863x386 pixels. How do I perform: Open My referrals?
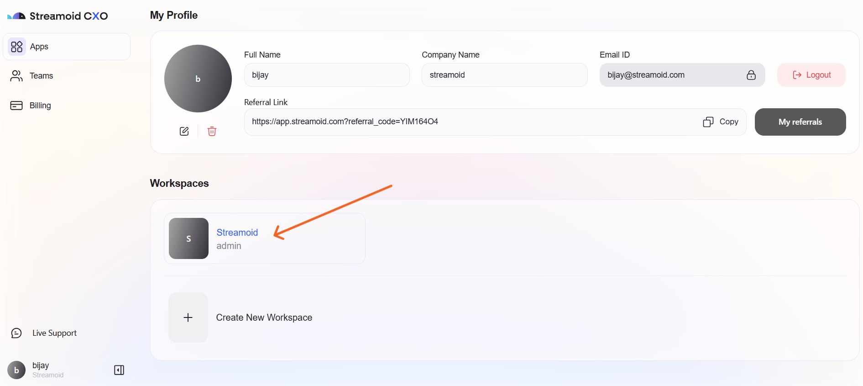[x=800, y=122]
